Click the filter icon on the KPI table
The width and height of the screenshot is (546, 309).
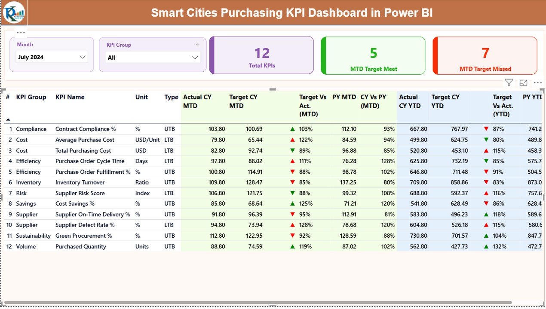509,82
